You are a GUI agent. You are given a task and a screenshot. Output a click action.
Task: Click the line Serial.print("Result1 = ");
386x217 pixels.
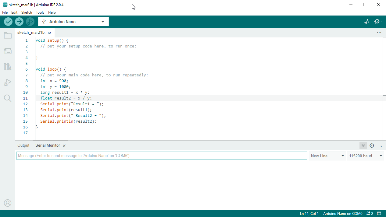[x=72, y=104]
